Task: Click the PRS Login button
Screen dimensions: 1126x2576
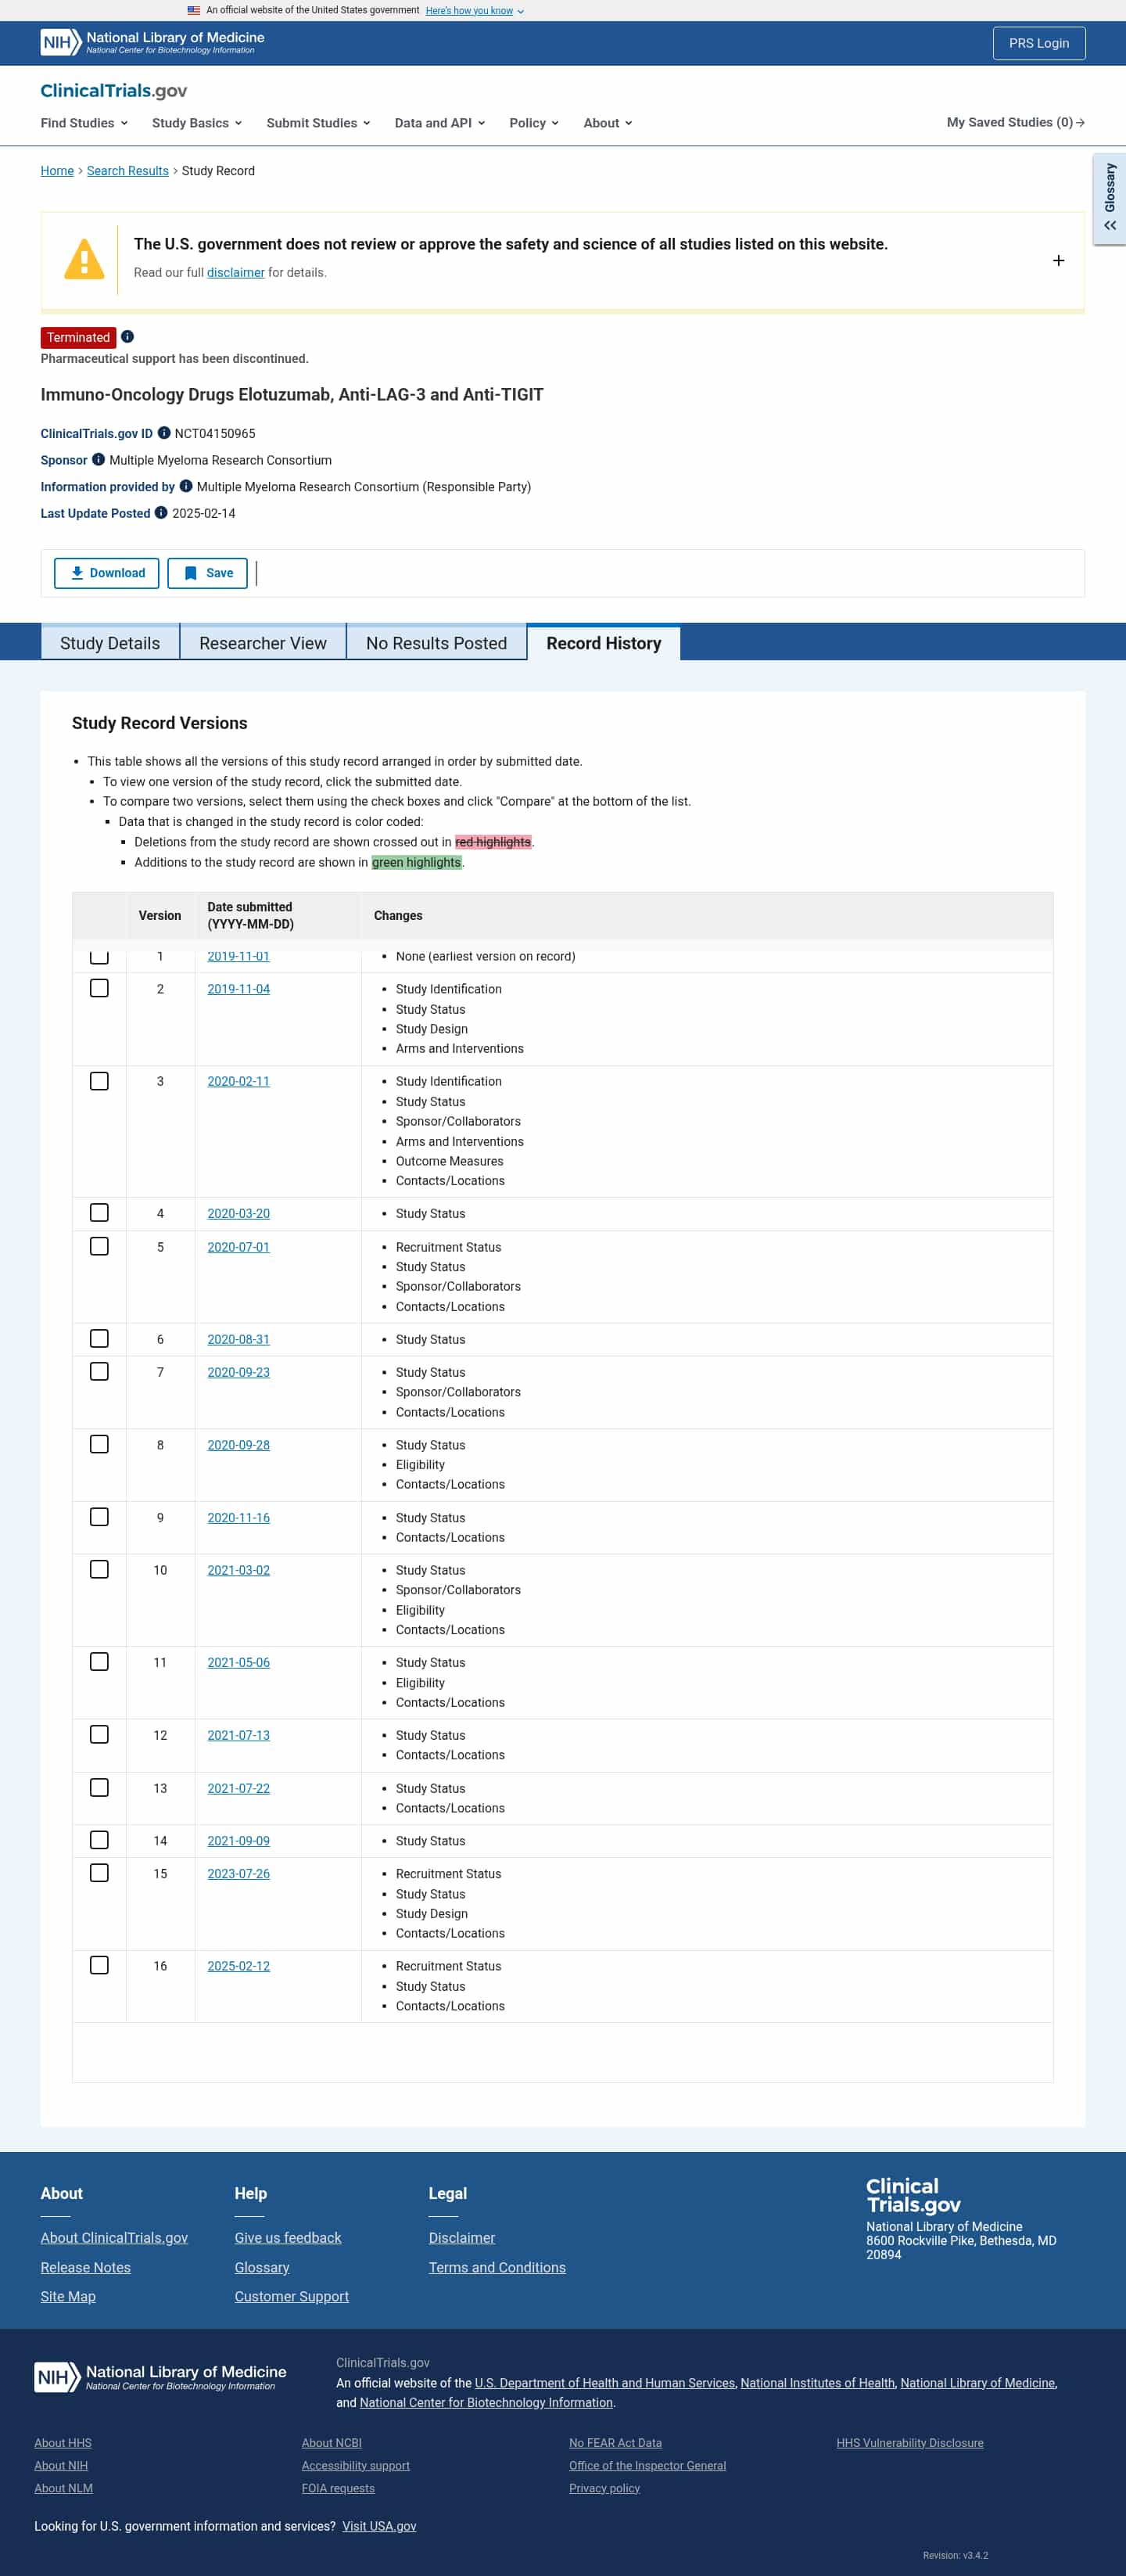Action: [x=1039, y=43]
